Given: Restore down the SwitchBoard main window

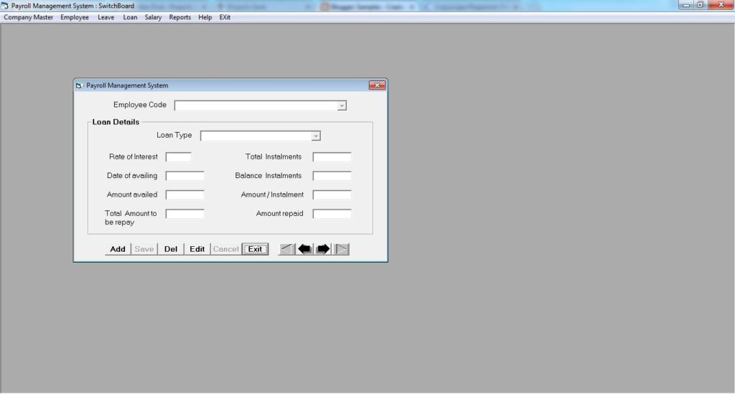Looking at the screenshot, I should (700, 5).
